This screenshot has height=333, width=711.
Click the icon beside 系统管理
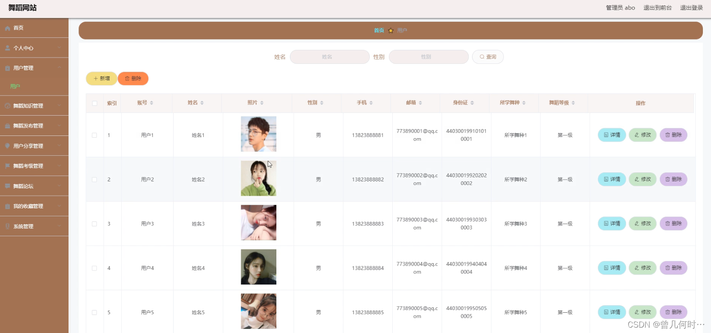pos(8,226)
